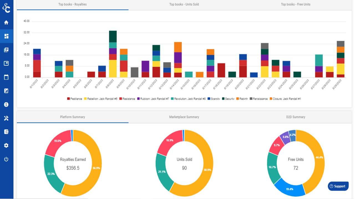Switch to Top books - Royalties tab
The width and height of the screenshot is (355, 199).
(72, 5)
